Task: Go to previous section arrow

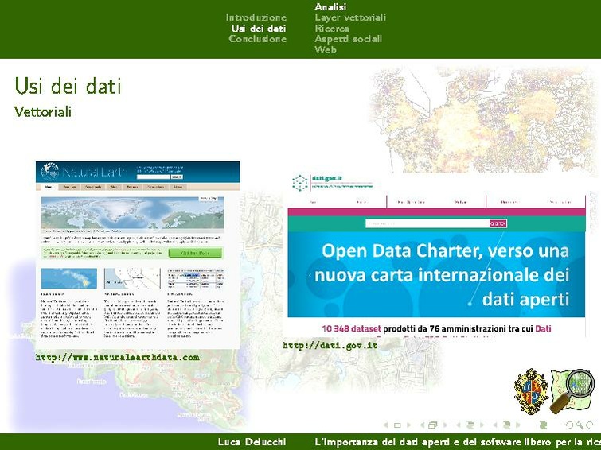Action: coord(495,425)
